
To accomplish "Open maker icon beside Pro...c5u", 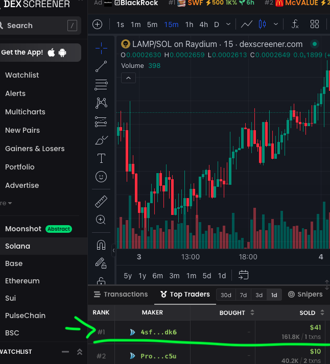I will 133,356.
